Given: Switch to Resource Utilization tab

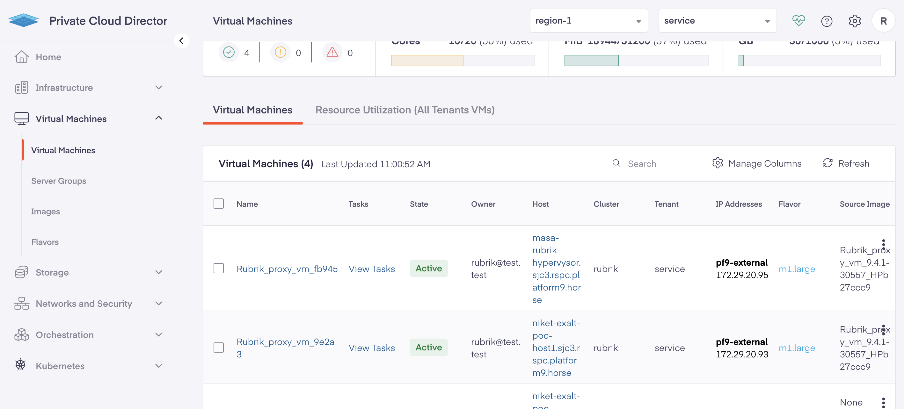Looking at the screenshot, I should (x=405, y=110).
